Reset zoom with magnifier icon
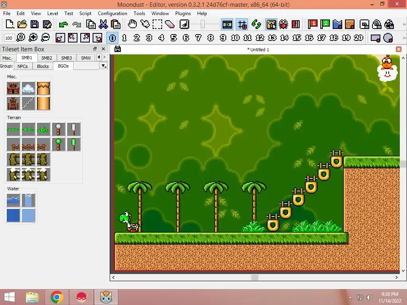 [x=21, y=38]
